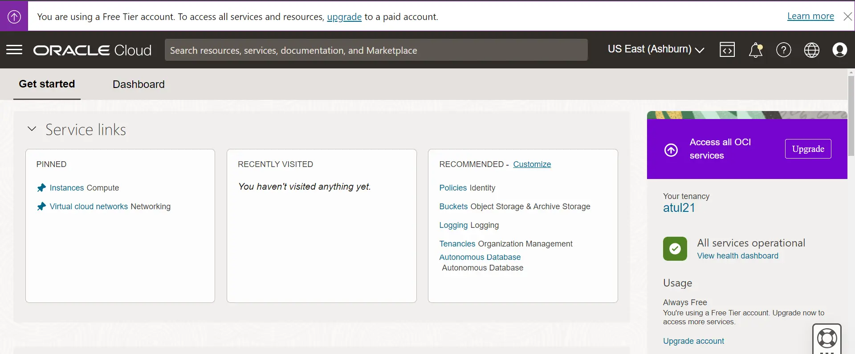
Task: Collapse the Service links section
Action: [x=32, y=129]
